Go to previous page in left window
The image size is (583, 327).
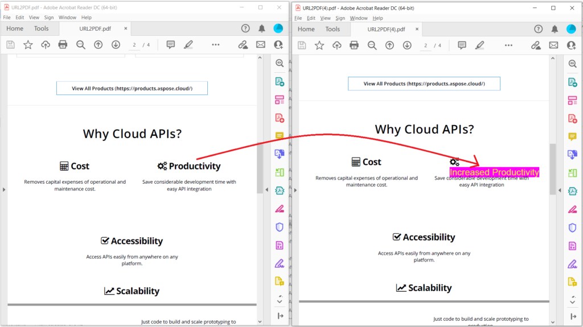tap(98, 44)
